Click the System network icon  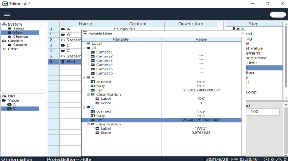tap(4, 24)
